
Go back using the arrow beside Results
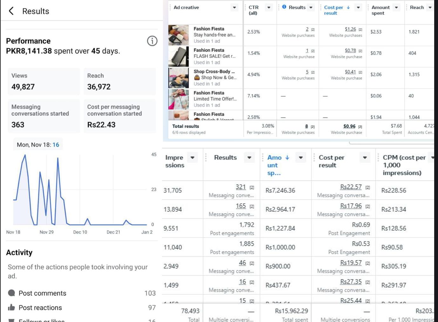(x=11, y=11)
